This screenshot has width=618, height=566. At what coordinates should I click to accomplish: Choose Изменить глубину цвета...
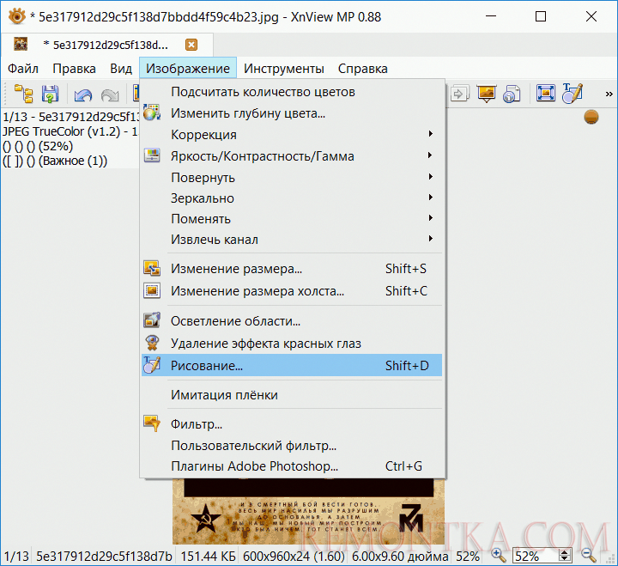[292, 113]
